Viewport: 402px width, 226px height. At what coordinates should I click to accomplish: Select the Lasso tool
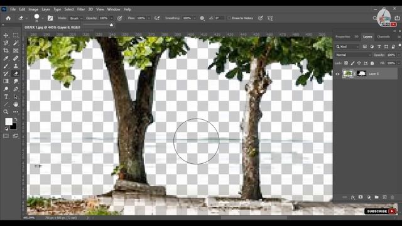pyautogui.click(x=6, y=43)
